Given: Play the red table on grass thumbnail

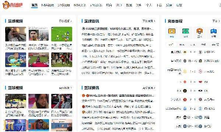Looking at the screenshot, I should point(39,60).
